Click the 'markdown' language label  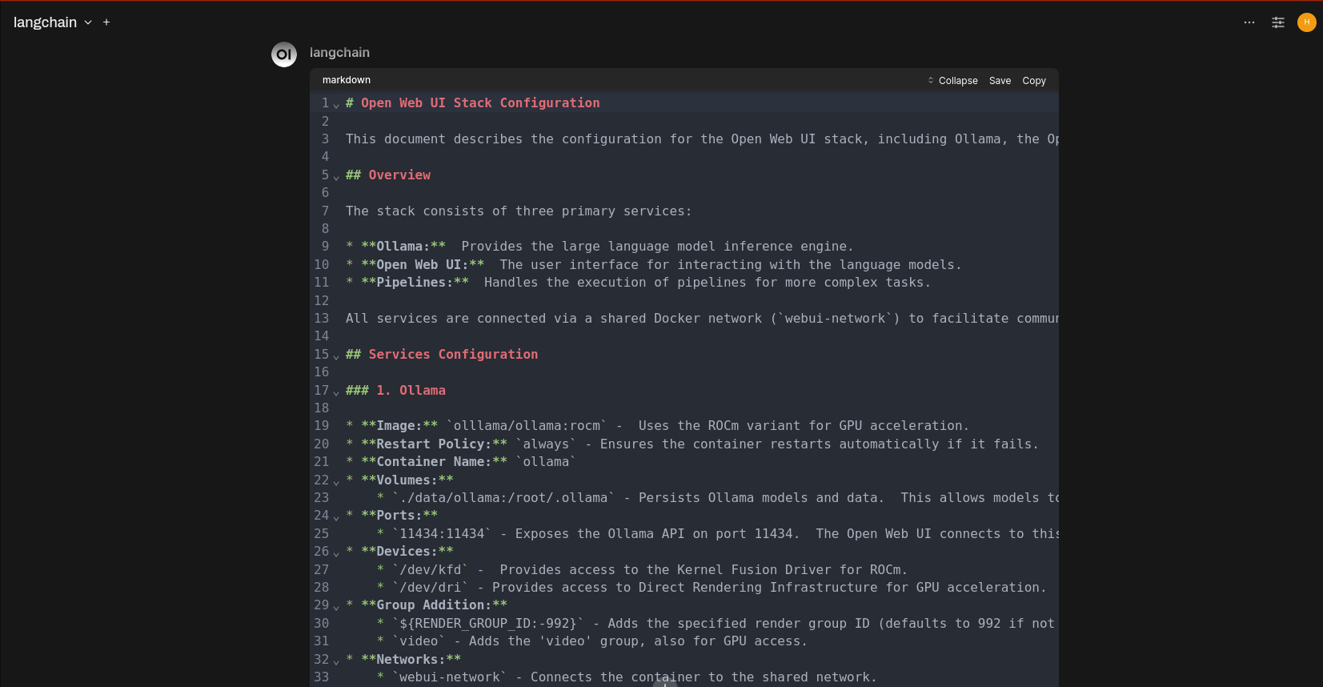tap(347, 80)
